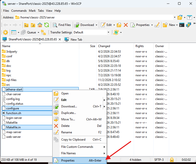Open File Names submenu entry

click(x=80, y=153)
